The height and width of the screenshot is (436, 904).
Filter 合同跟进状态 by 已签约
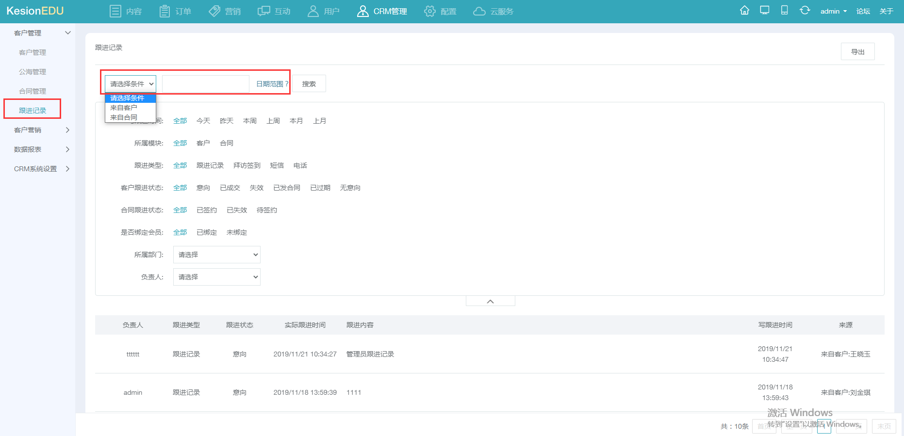click(x=207, y=210)
